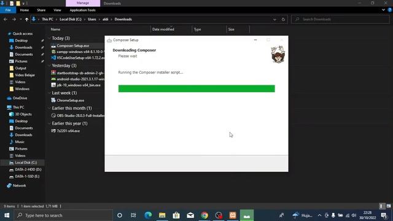Open Task View on taskbar
The image size is (393, 221).
[x=133, y=215]
